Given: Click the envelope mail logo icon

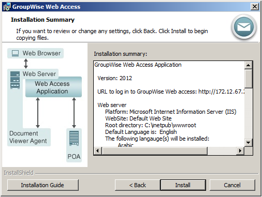Looking at the screenshot, I should tap(244, 27).
